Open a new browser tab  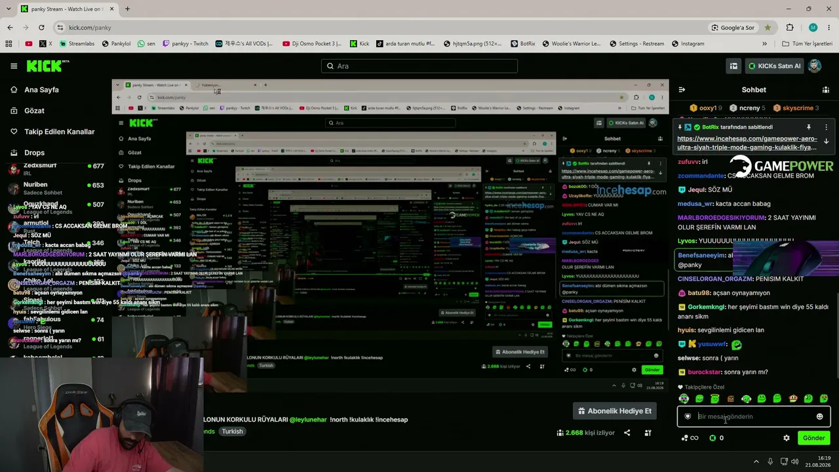127,9
